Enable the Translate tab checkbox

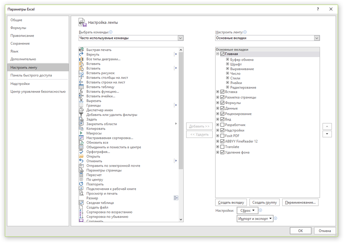point(222,147)
